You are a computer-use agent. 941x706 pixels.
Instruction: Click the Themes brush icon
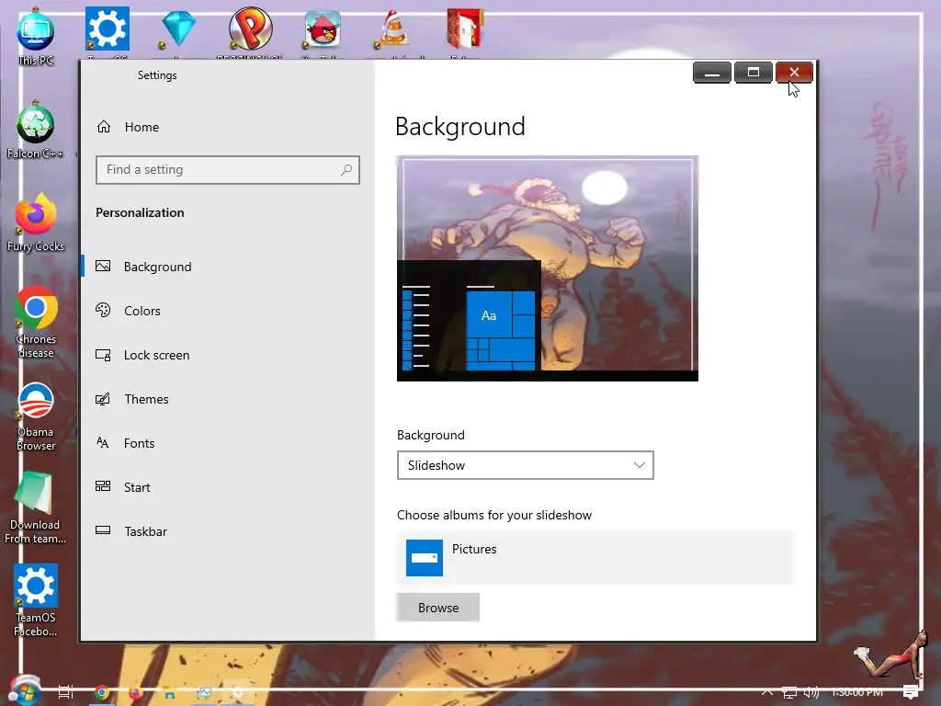point(103,399)
